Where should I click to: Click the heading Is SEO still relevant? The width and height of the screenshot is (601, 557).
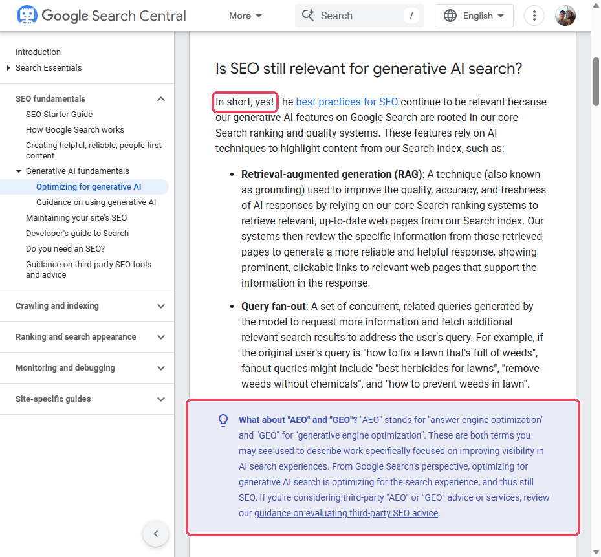(x=369, y=69)
